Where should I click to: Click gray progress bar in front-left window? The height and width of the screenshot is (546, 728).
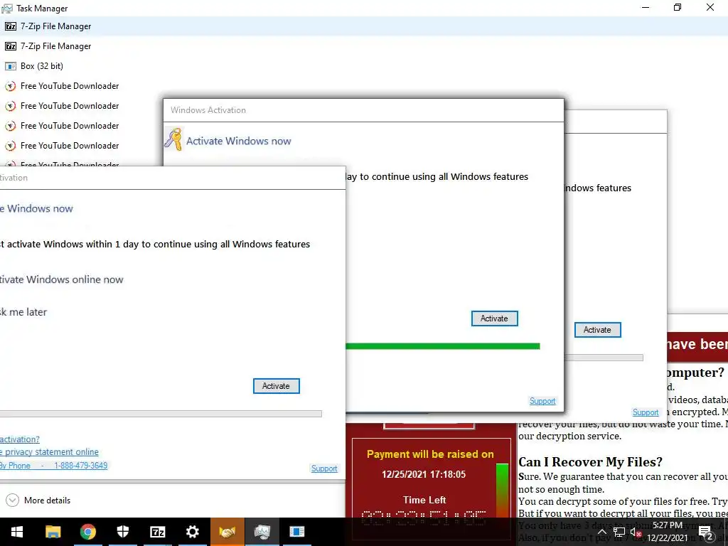pyautogui.click(x=161, y=414)
